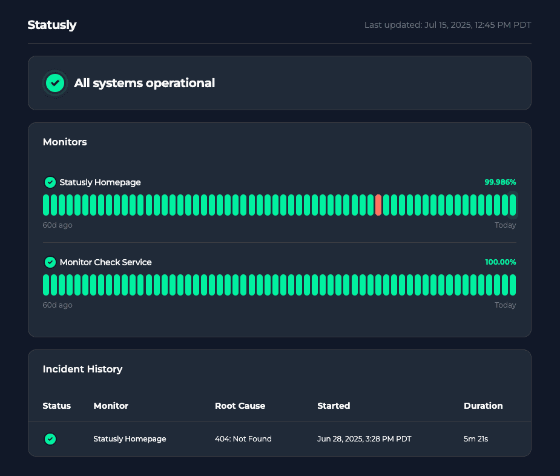Click the 60d ago label under Statusly Homepage
Screen dimensions: 560x476
click(x=58, y=225)
